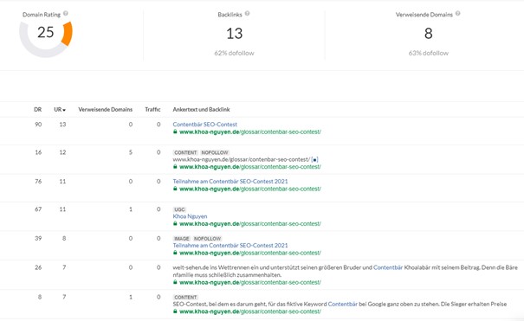Click the 63% dofollow label

pyautogui.click(x=429, y=53)
